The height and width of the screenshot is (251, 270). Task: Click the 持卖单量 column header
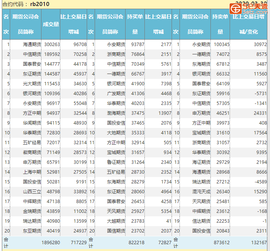pyautogui.click(x=220, y=24)
